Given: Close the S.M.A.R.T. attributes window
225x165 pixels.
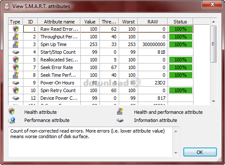Looking at the screenshot, I should 212,4.
